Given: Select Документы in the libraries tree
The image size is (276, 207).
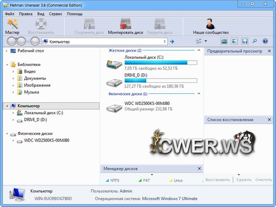Looking at the screenshot, I should (34, 79).
